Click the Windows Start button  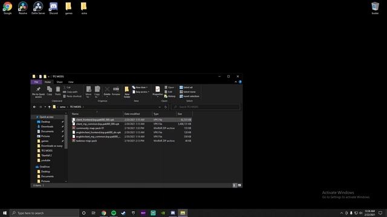coord(5,213)
